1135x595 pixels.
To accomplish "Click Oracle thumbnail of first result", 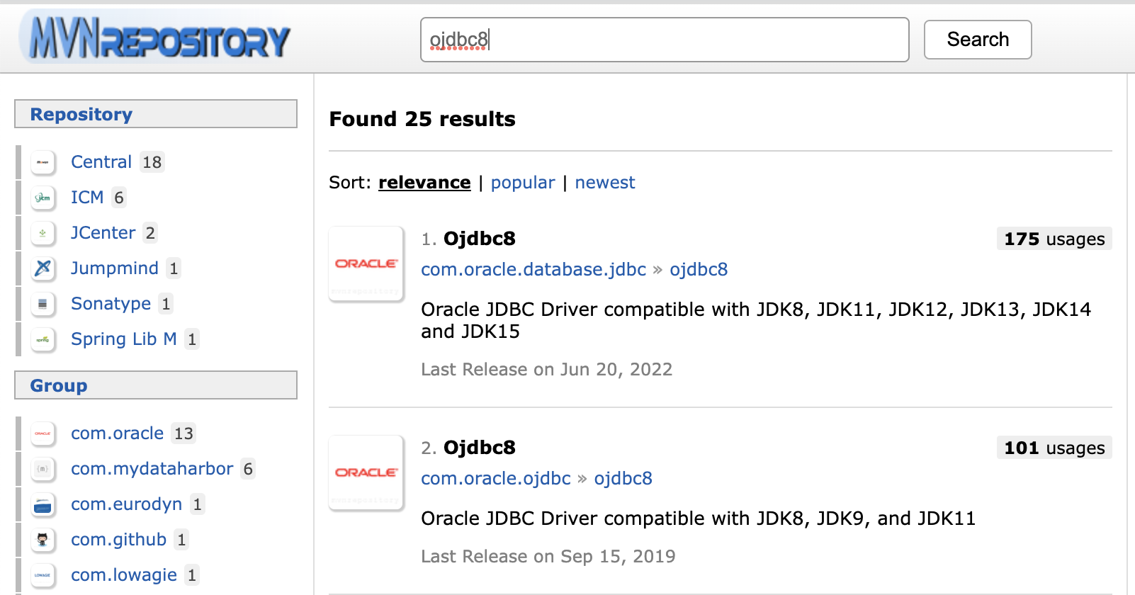I will tap(366, 263).
